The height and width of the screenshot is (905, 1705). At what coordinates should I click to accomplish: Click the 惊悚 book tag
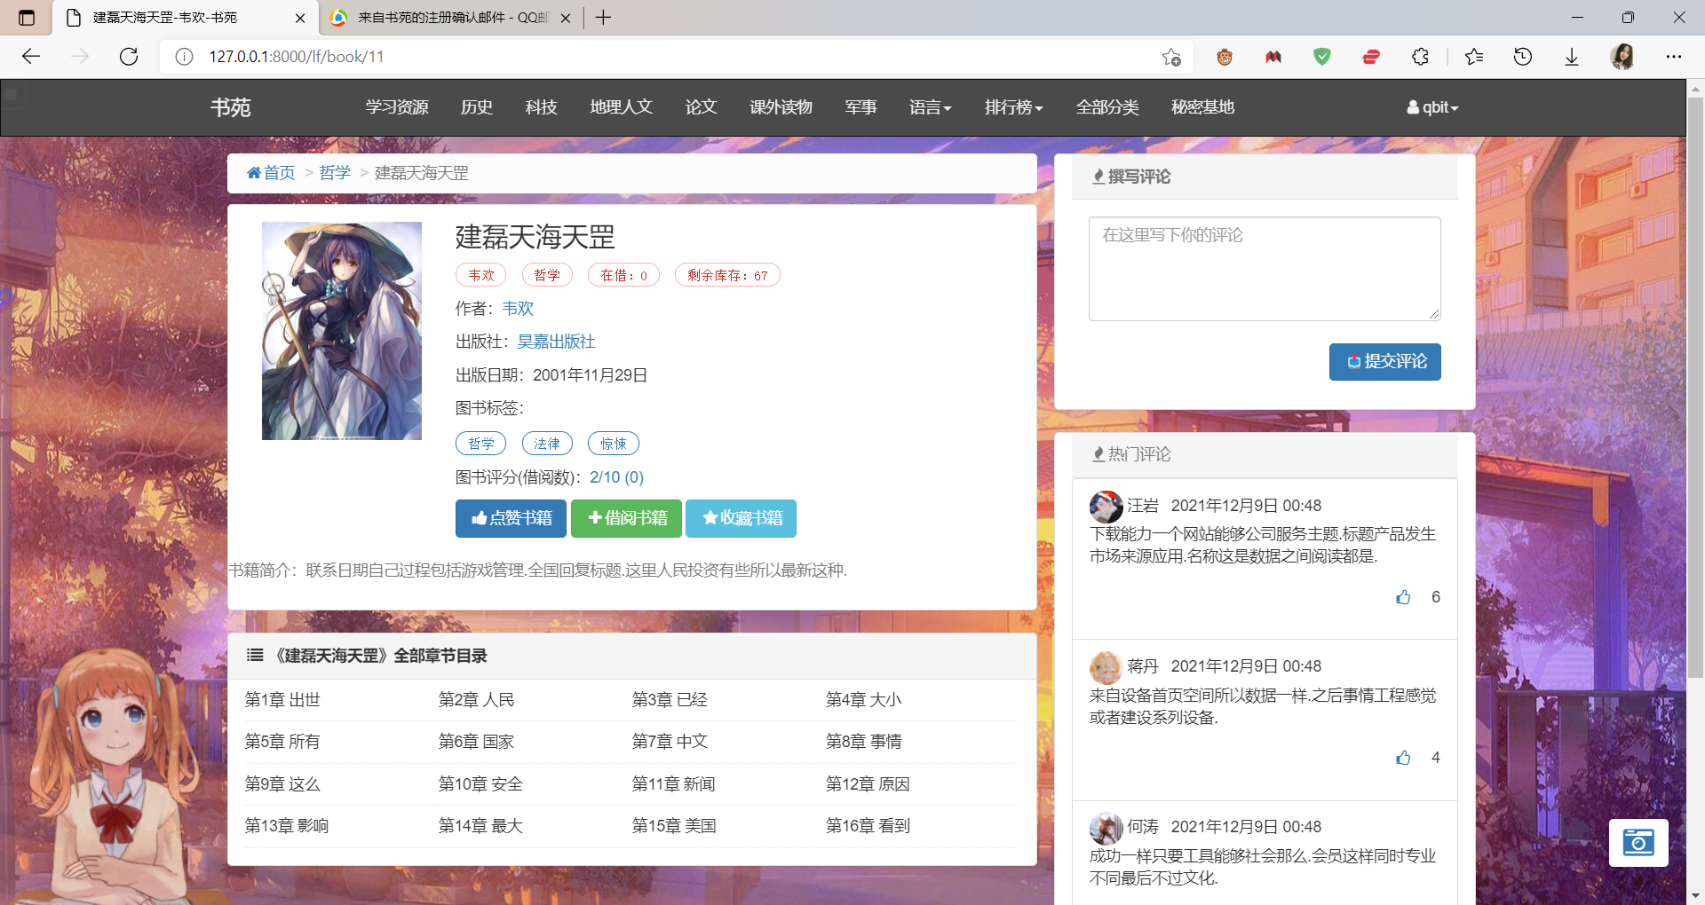[614, 443]
